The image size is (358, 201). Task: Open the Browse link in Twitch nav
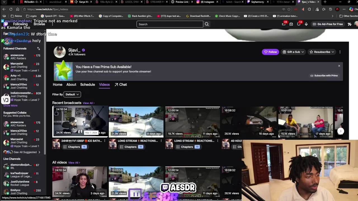[39, 24]
